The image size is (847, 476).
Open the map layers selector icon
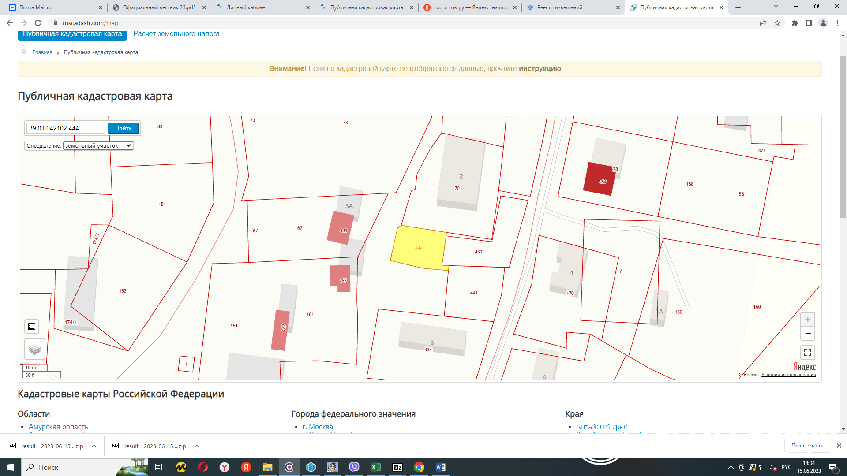(x=35, y=350)
